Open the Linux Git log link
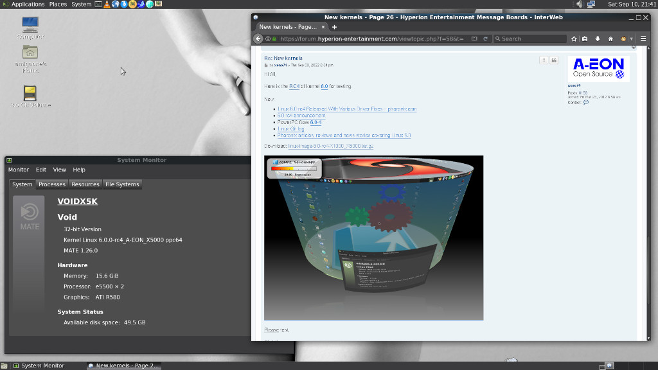Image resolution: width=658 pixels, height=370 pixels. 291,128
